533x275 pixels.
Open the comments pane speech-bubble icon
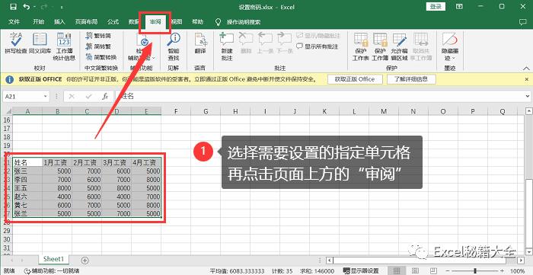(x=523, y=22)
